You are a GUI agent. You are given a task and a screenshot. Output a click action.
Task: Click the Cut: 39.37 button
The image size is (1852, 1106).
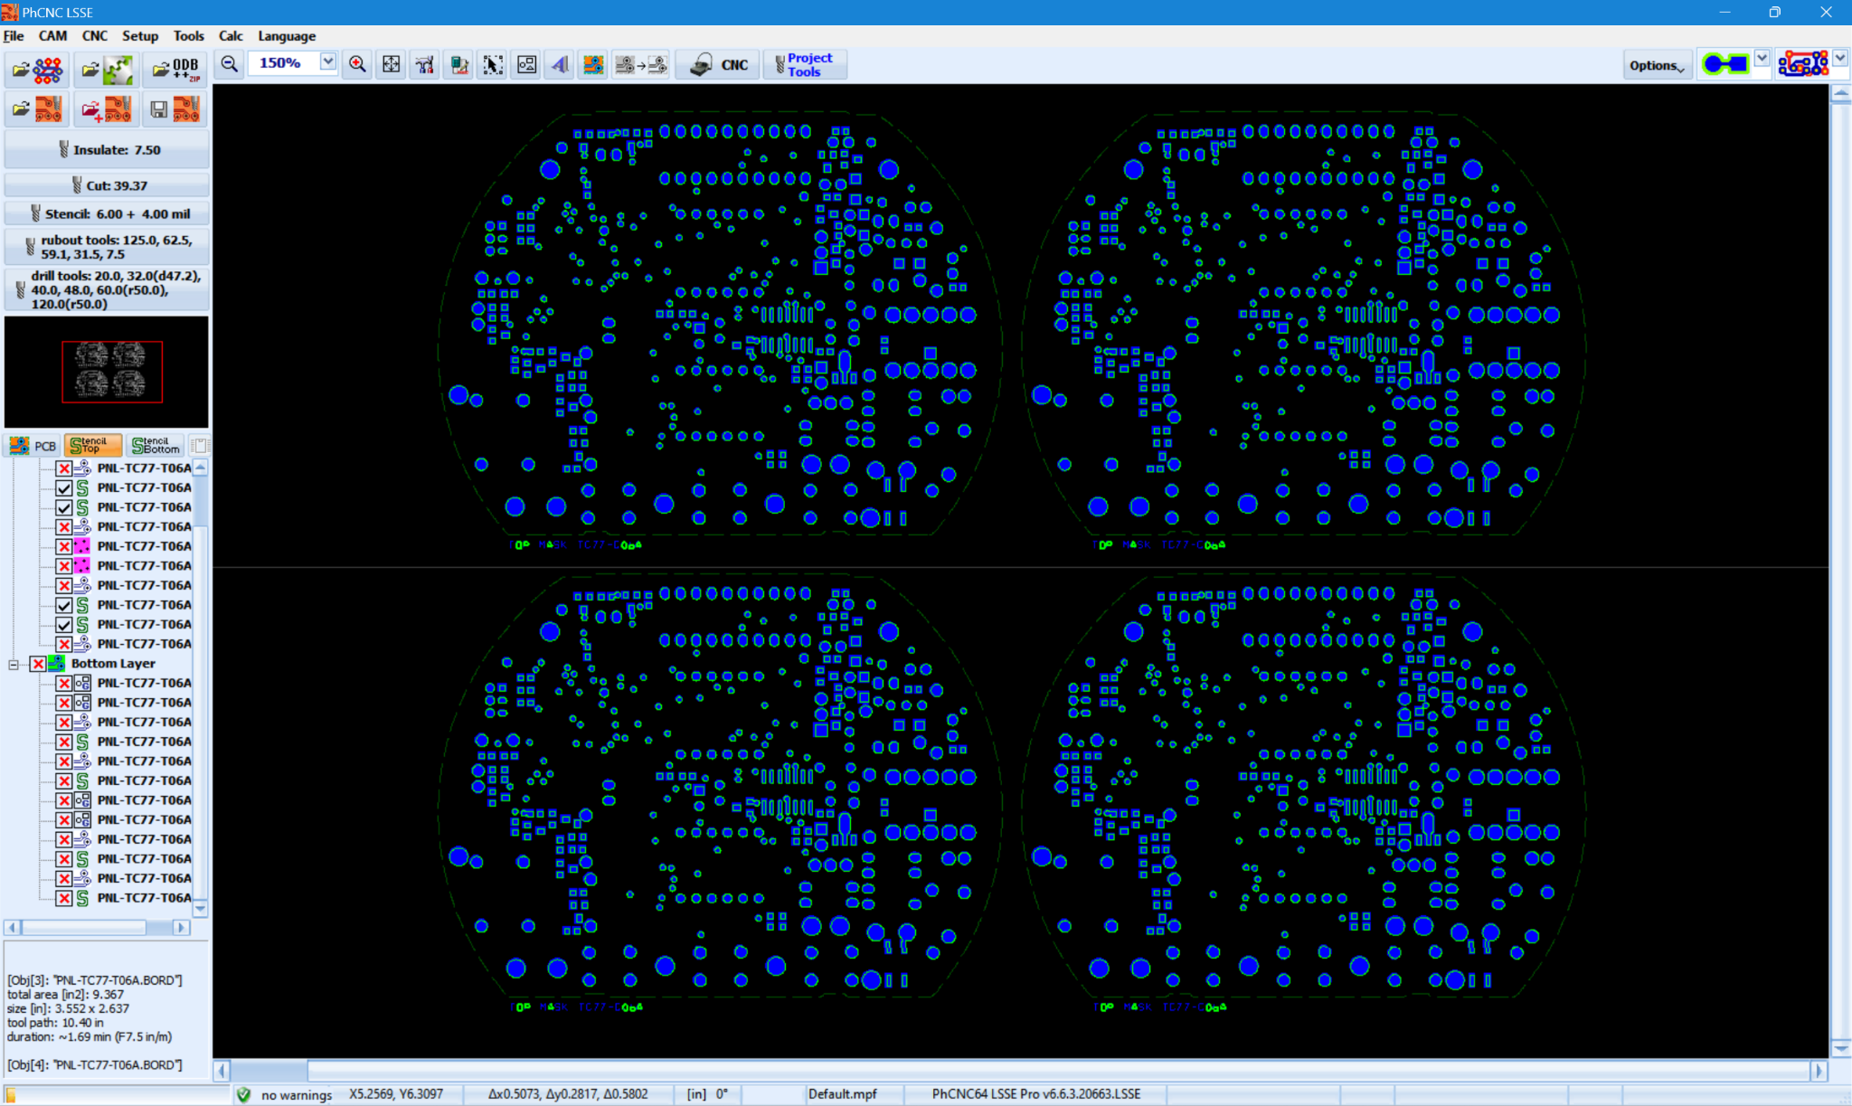pyautogui.click(x=107, y=185)
